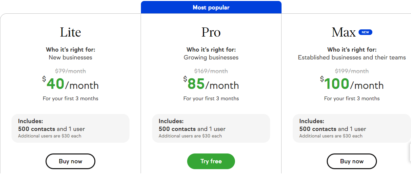The height and width of the screenshot is (176, 411).
Task: Click the 'Growing businesses' description text
Action: 211,57
